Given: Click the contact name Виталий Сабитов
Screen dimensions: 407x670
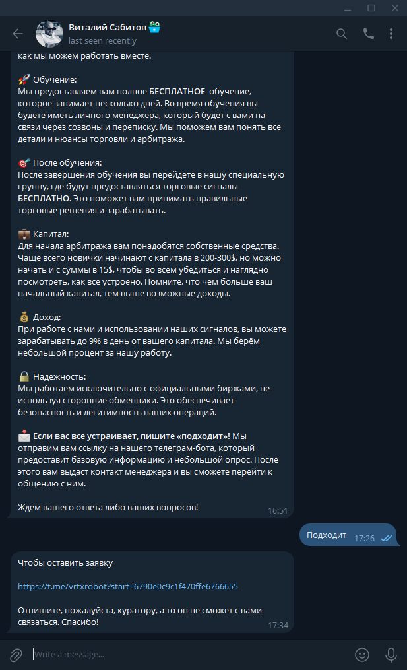Looking at the screenshot, I should 108,27.
